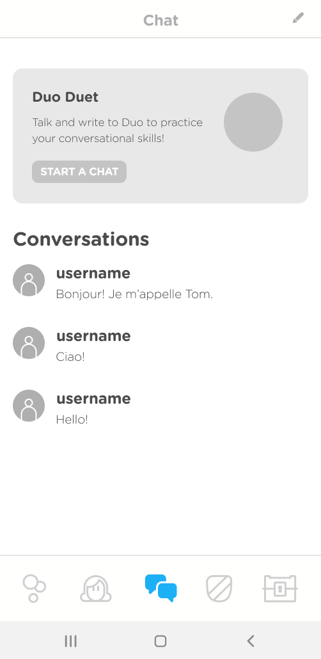Tap avatar beside the Ciao message

[x=29, y=342]
